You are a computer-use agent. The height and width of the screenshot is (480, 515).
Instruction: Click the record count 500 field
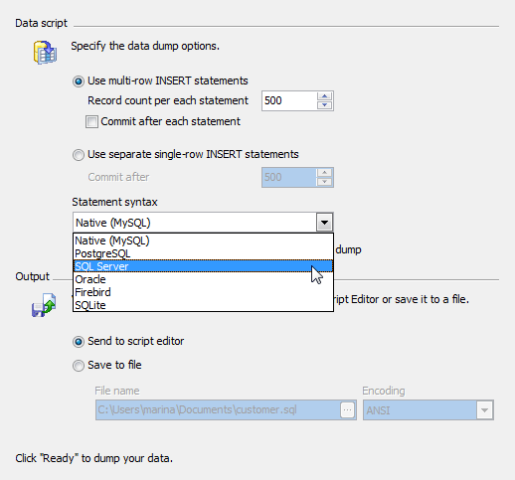coord(289,100)
